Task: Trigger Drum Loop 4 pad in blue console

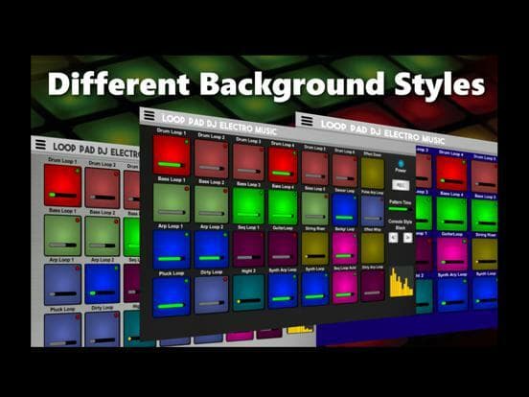Action: (x=451, y=174)
